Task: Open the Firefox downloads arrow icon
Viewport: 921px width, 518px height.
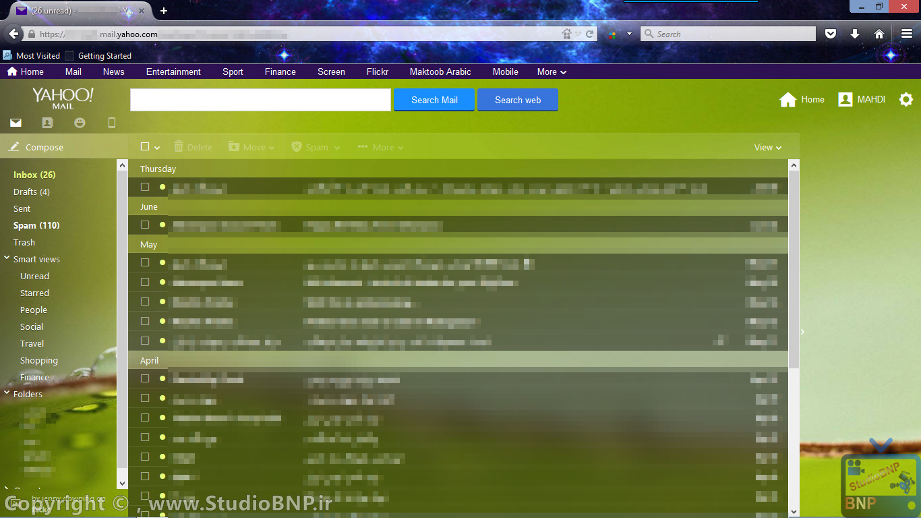Action: [x=855, y=34]
